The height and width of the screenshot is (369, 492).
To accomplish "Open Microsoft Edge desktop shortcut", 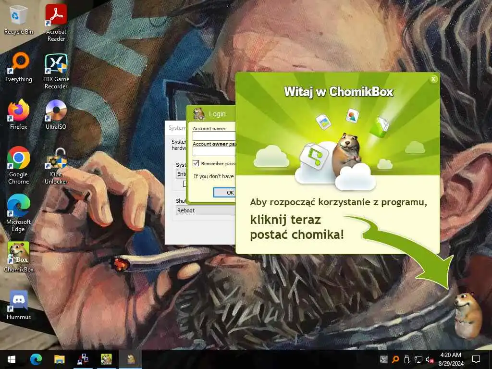I will tap(19, 213).
